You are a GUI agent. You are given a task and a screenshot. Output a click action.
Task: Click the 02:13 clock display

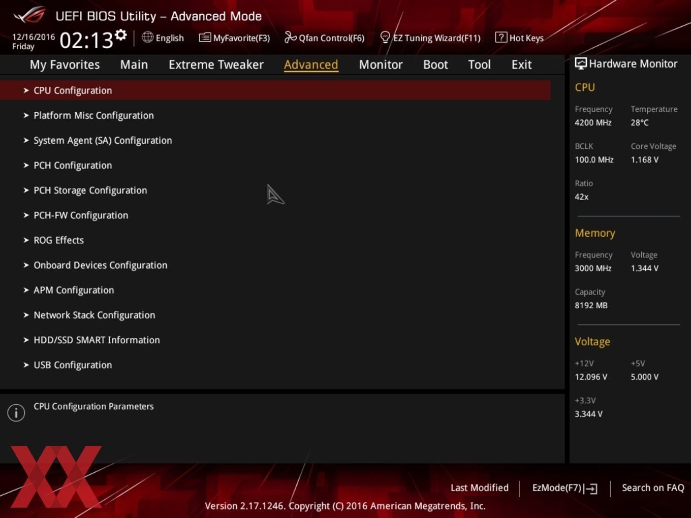(86, 40)
